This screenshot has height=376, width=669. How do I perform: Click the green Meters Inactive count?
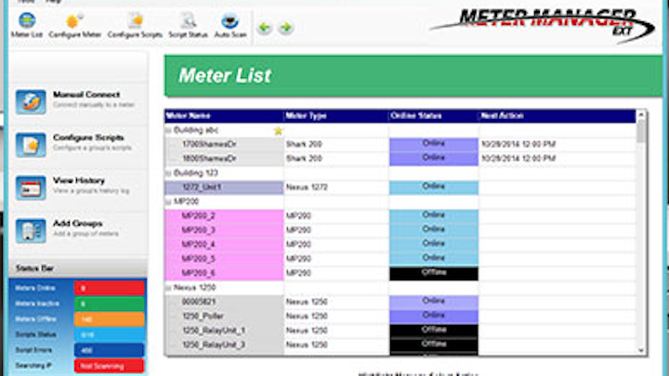point(110,304)
